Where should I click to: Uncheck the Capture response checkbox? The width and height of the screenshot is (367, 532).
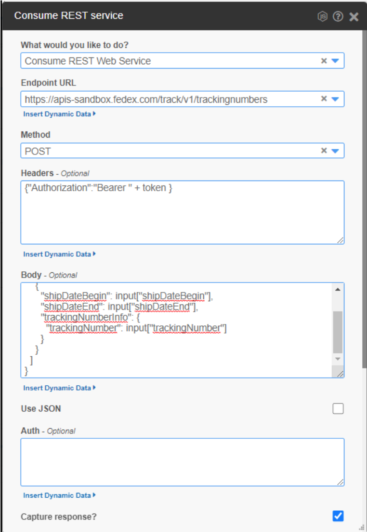(x=338, y=516)
